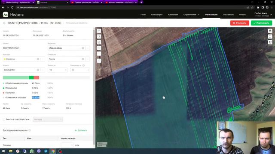275x154 pixels.
Task: Reload the page in browser
Action: (x=12, y=8)
